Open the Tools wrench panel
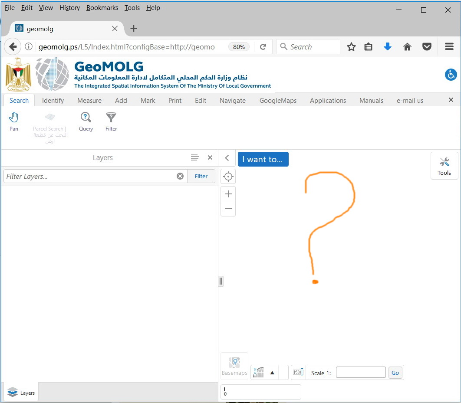Viewport: 461px width, 403px height. click(444, 166)
